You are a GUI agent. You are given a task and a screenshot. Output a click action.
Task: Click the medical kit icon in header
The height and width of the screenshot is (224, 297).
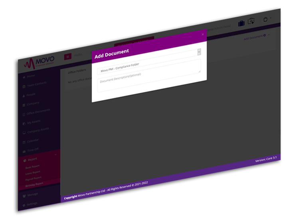(251, 21)
